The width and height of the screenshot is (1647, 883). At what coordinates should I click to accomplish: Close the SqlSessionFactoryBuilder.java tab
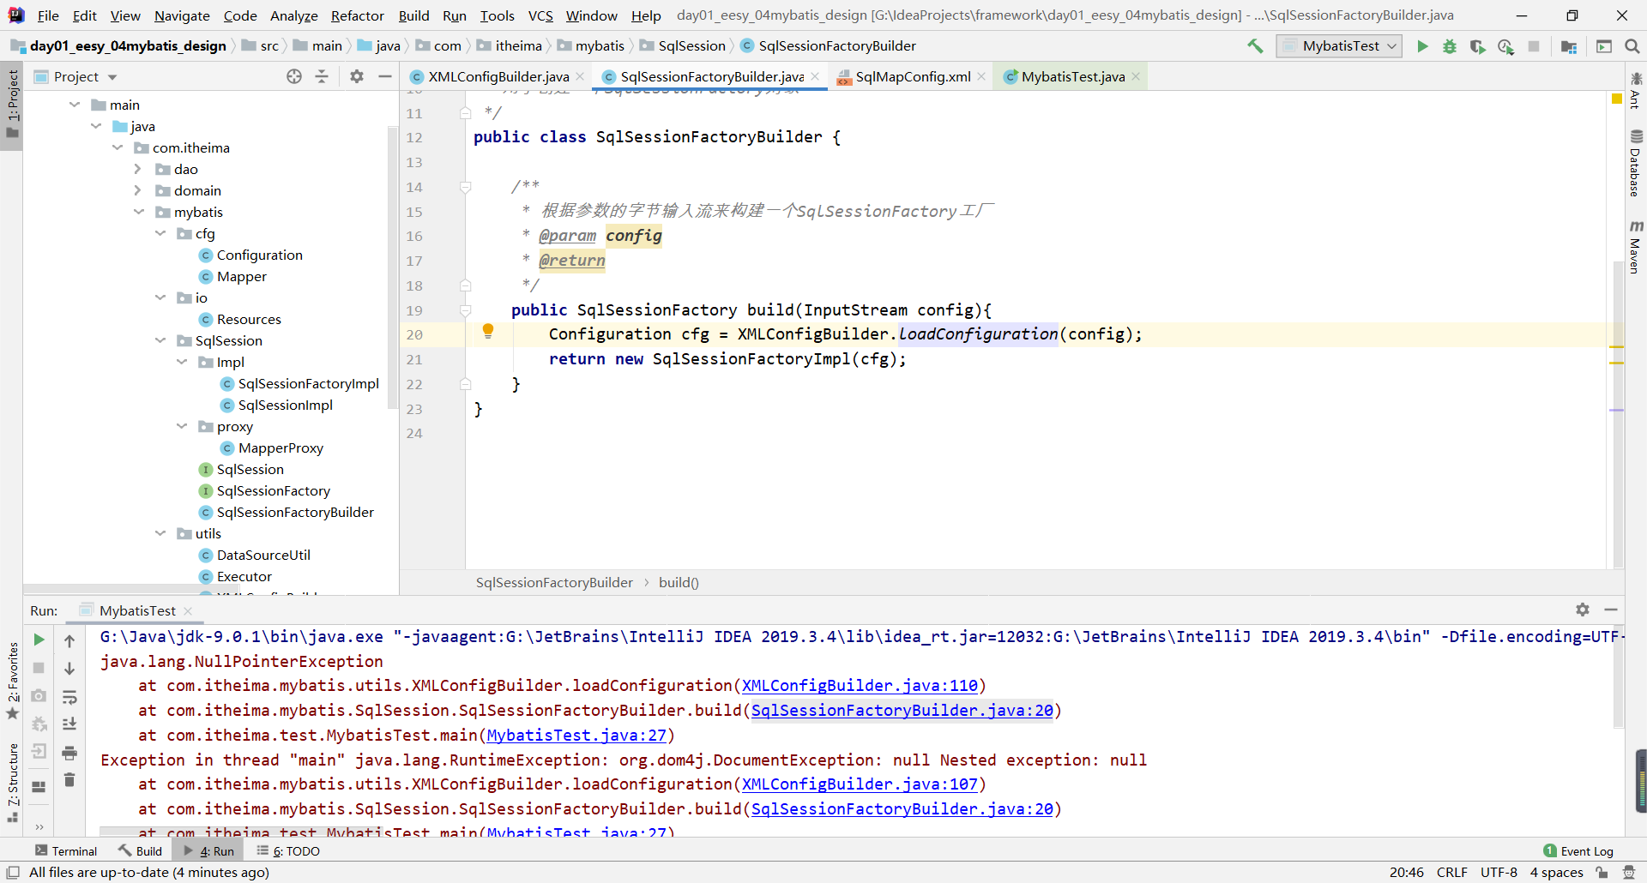pos(815,76)
